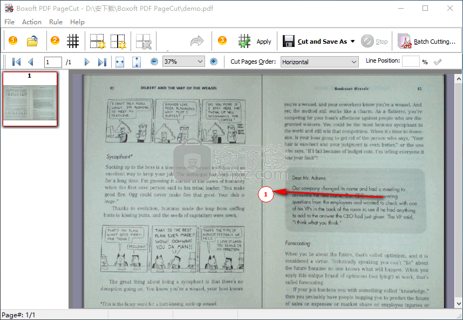Open Batch Cutting dialog
Image resolution: width=463 pixels, height=320 pixels.
coord(427,42)
